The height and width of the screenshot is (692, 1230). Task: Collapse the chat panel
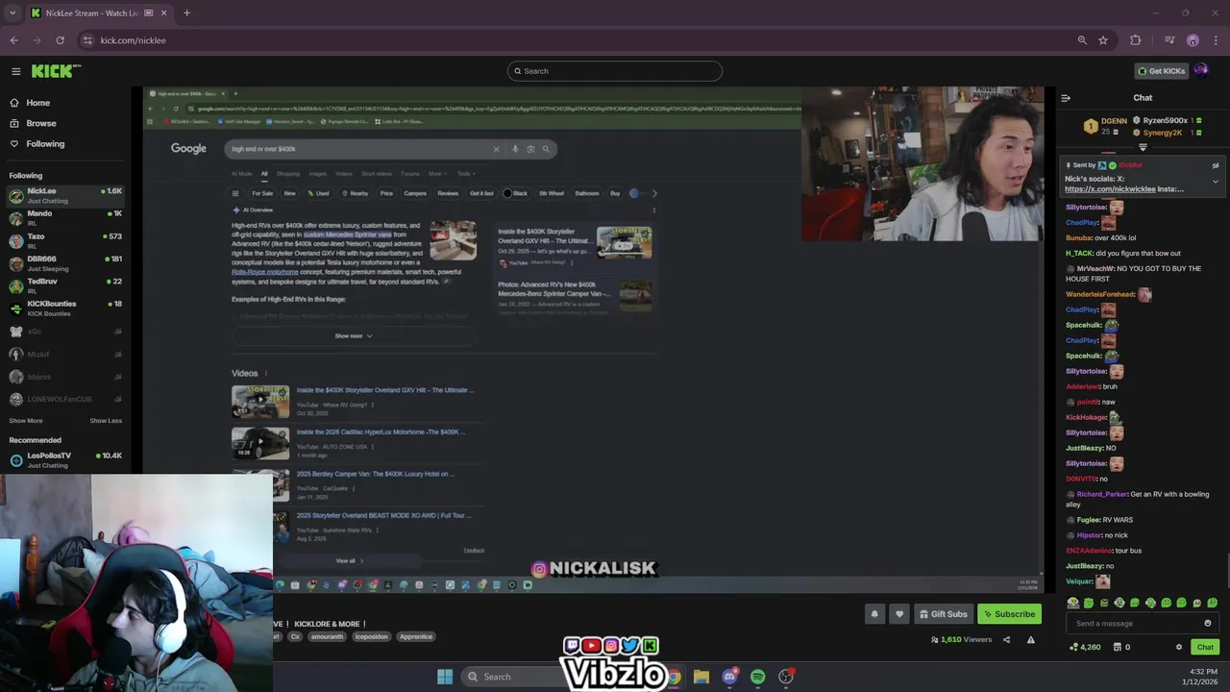click(x=1066, y=98)
